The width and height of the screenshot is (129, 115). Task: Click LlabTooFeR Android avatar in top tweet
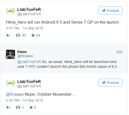click(x=10, y=11)
